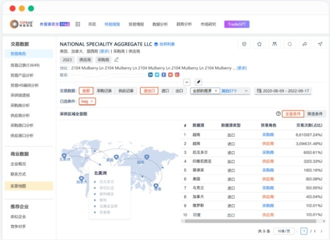Open the YouTube contact icon
Image resolution: width=330 pixels, height=240 pixels.
click(x=170, y=74)
